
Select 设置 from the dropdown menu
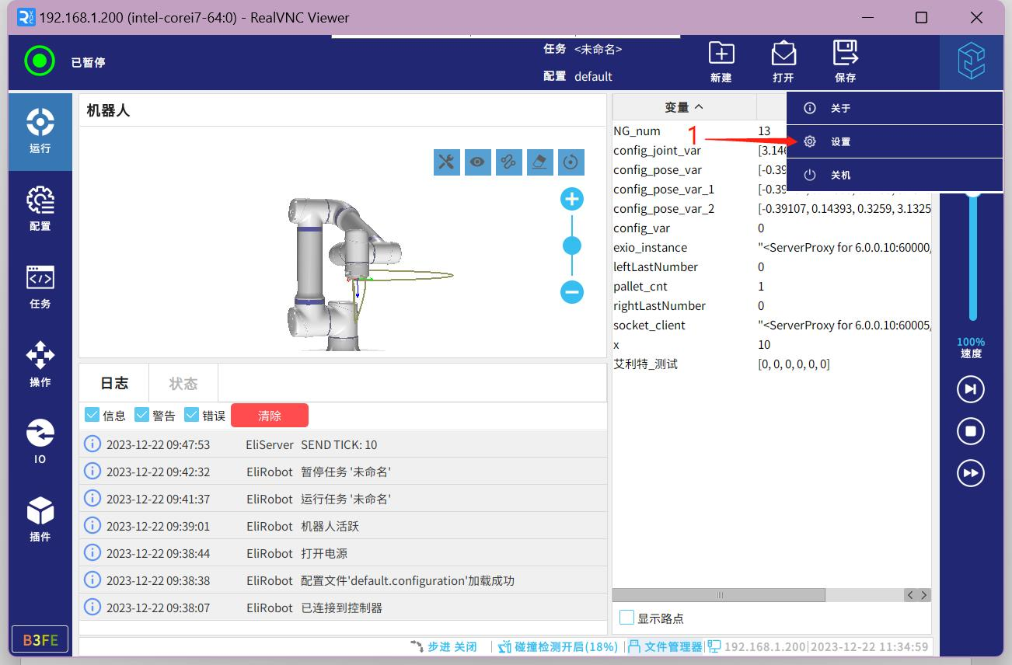coord(840,142)
